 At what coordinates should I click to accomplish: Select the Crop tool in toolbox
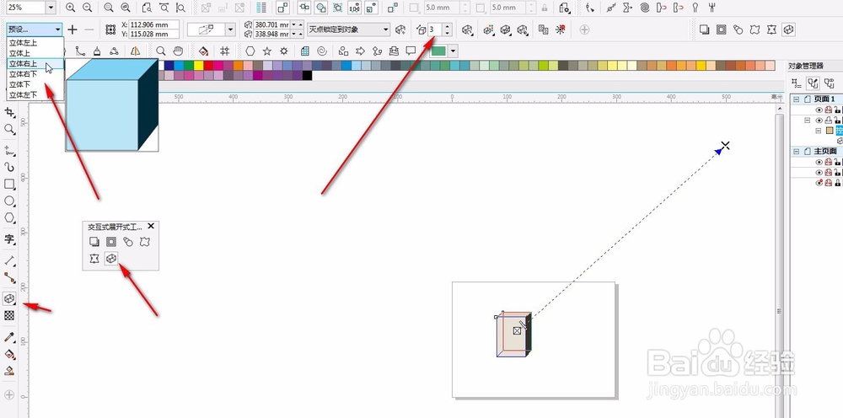[9, 112]
